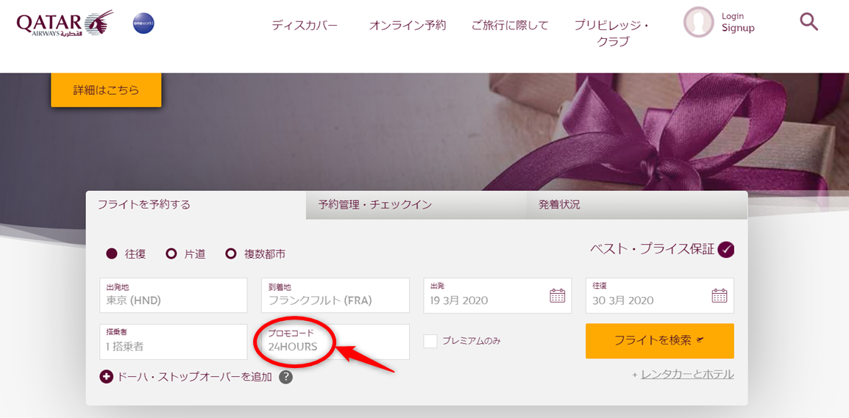Click the plus icon for Doha stopover
Screen dimensions: 849x418
click(x=106, y=377)
